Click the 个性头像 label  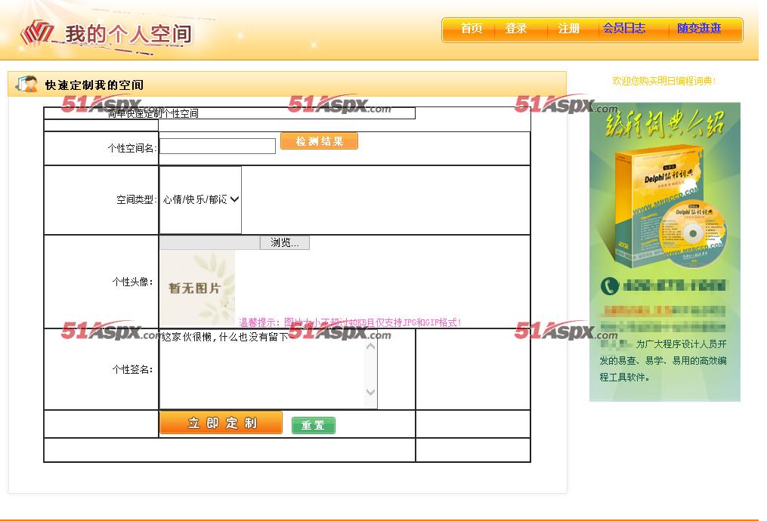132,282
